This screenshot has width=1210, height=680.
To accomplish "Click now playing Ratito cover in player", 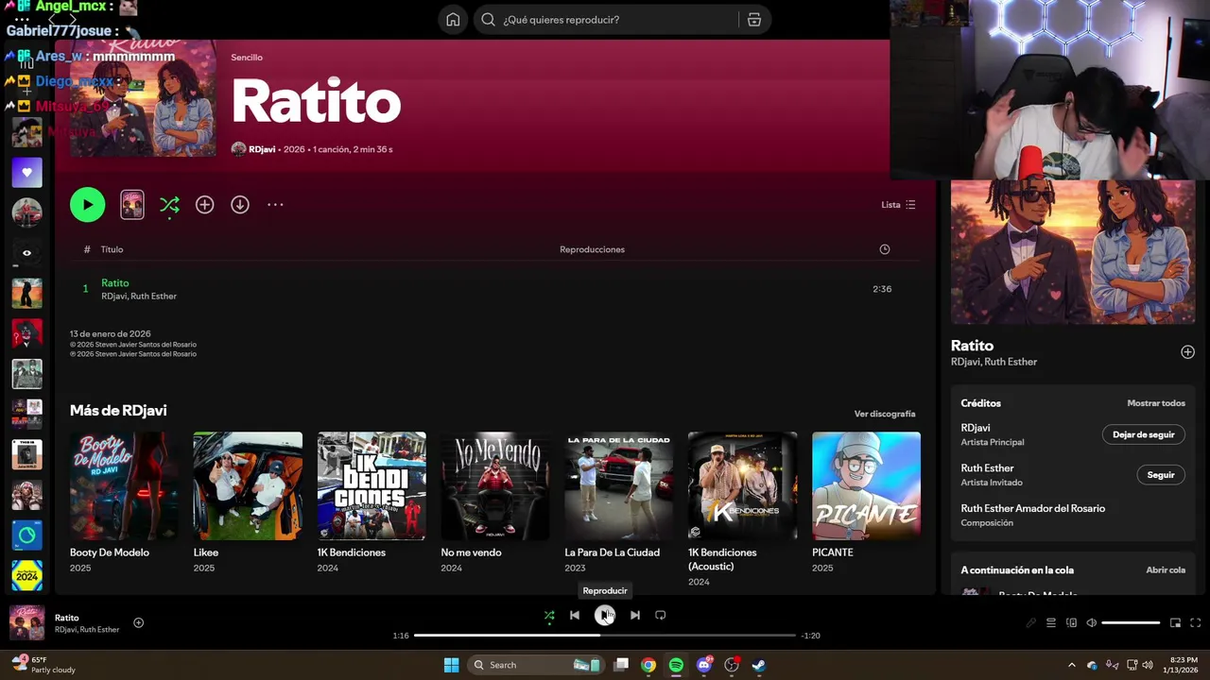I will [x=26, y=623].
